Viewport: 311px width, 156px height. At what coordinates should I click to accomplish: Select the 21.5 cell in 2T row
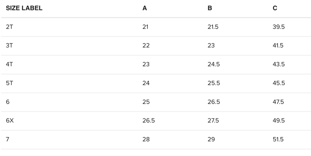[x=214, y=27]
